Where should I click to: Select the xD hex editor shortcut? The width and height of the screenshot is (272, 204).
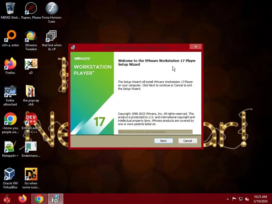point(31,66)
